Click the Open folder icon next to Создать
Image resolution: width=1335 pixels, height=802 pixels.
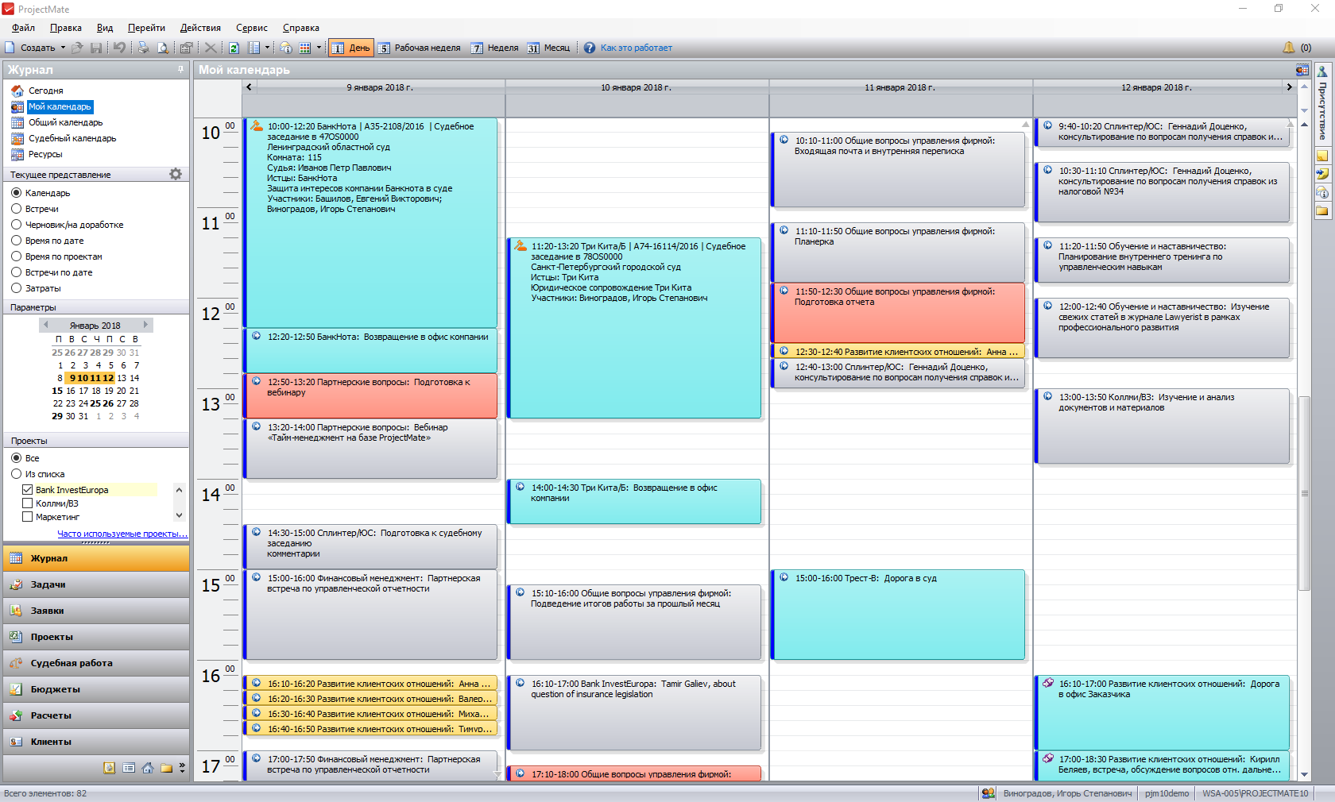pos(78,48)
